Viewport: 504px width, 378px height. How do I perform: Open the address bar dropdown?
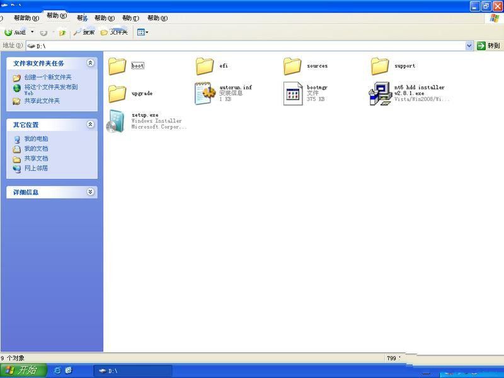tap(469, 45)
